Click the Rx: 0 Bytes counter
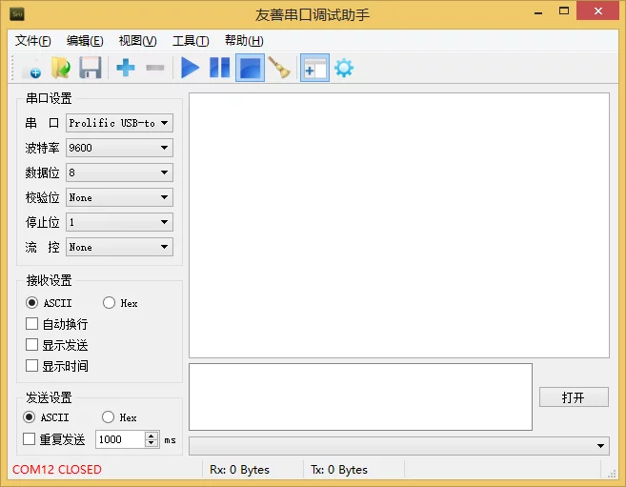Image resolution: width=626 pixels, height=487 pixels. pos(239,470)
